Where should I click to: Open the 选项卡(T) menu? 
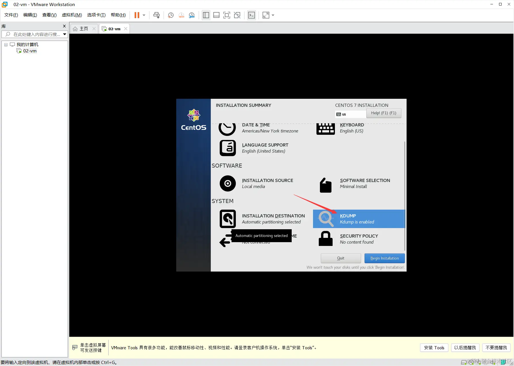[96, 15]
